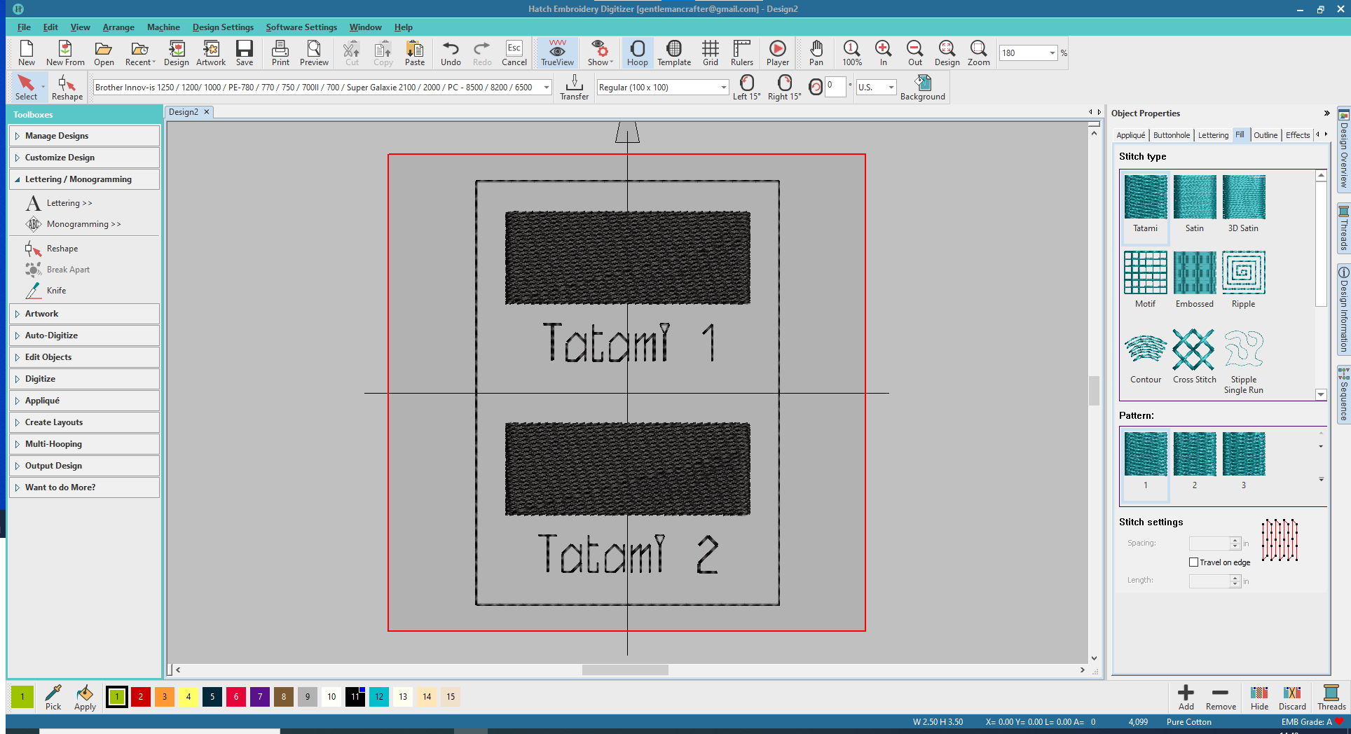Open the hoop size dropdown
The width and height of the screenshot is (1351, 734).
click(x=723, y=88)
